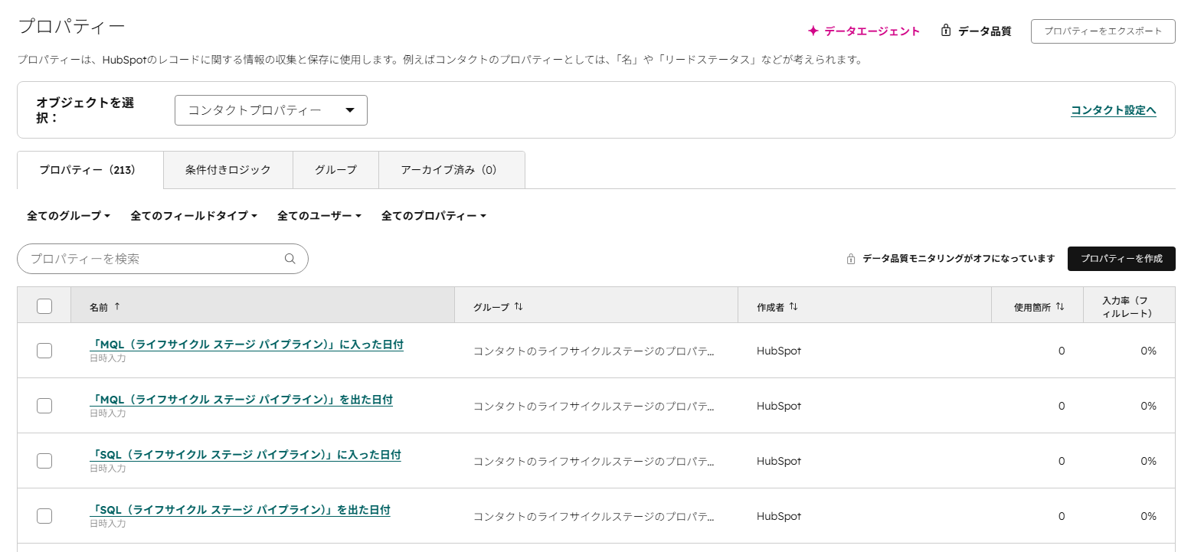Open「SQL（ライフサイクル ステージ パイプライン）」に入った日付 property
Screen dimensions: 1191x552
point(245,455)
